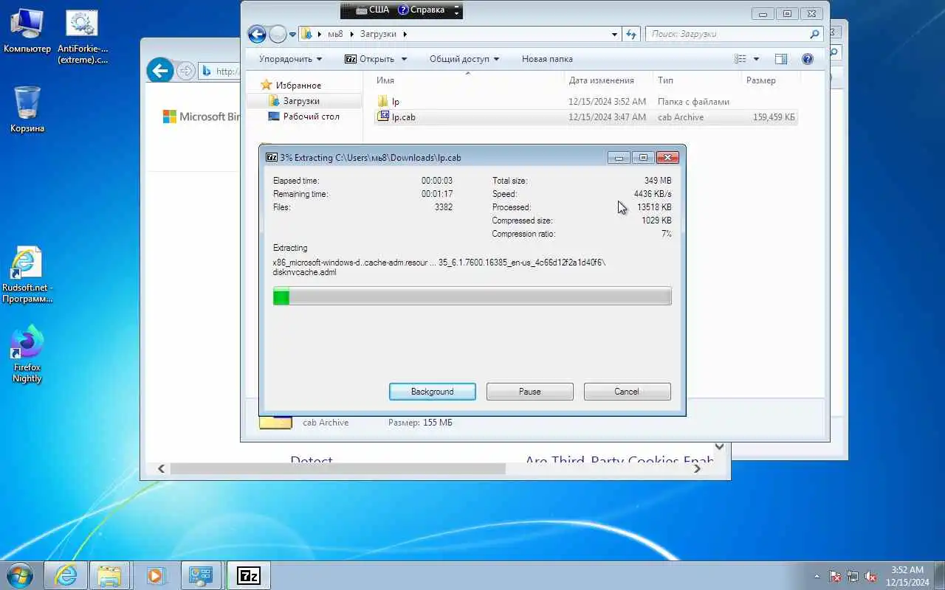Pause the 7-Zip extraction
Image resolution: width=945 pixels, height=590 pixels.
(530, 392)
